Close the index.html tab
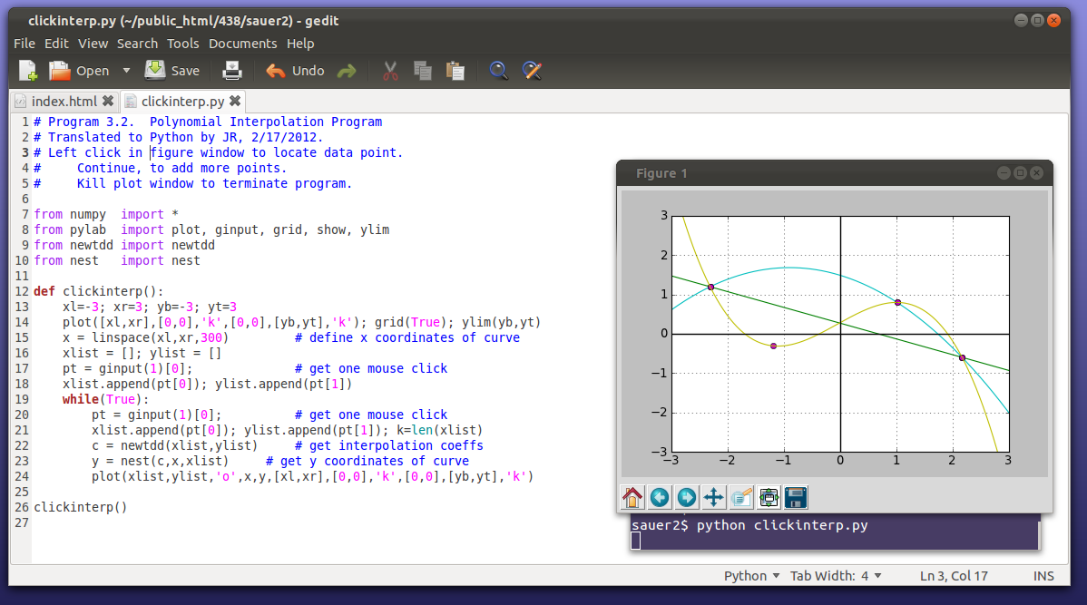Image resolution: width=1087 pixels, height=605 pixels. (x=108, y=102)
